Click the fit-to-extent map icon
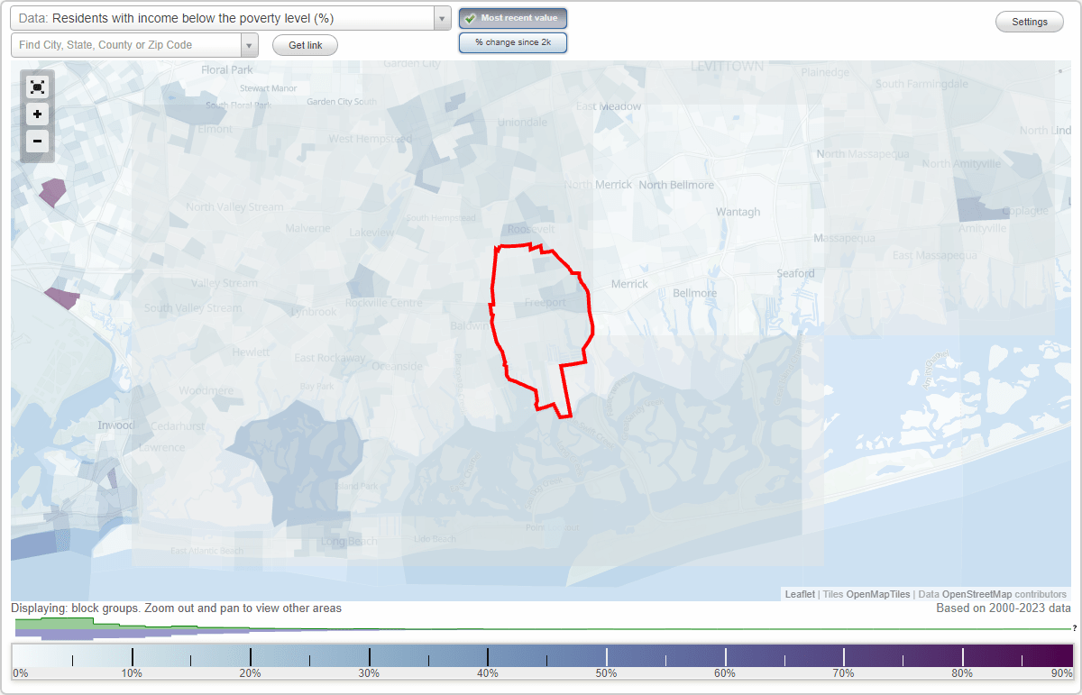Viewport: 1082px width, 695px height. coord(37,87)
